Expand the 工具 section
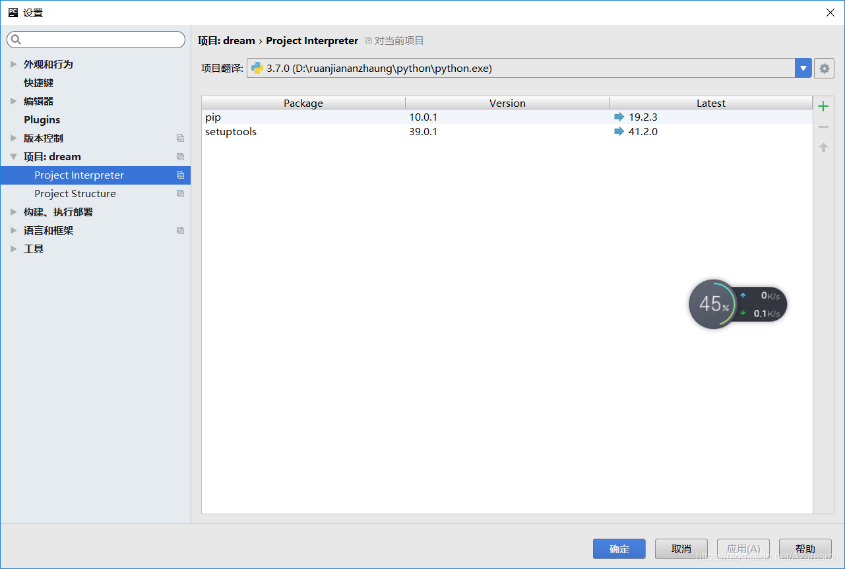Image resolution: width=845 pixels, height=569 pixels. coord(14,249)
